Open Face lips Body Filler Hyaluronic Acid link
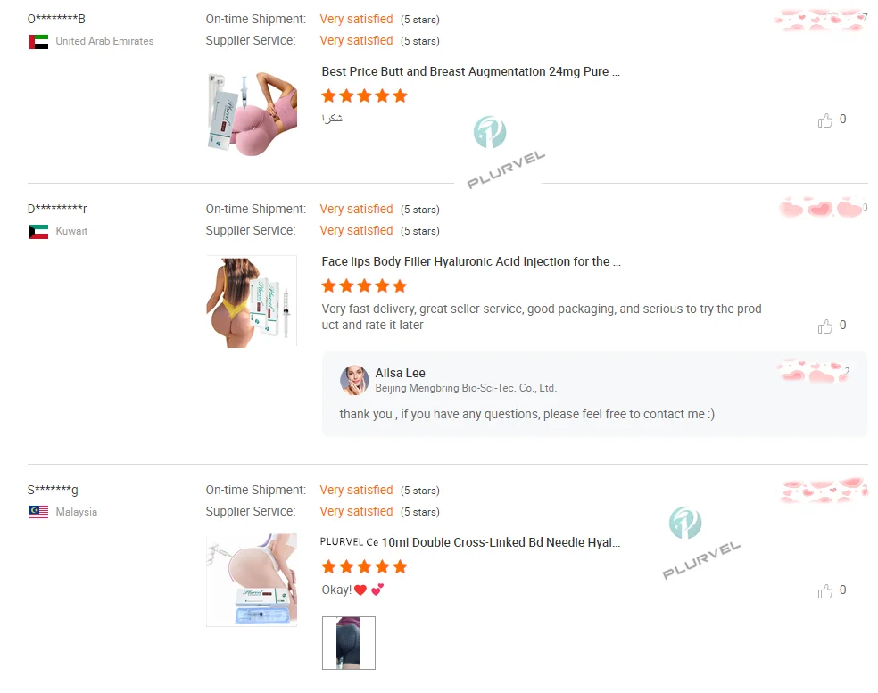 pos(470,262)
